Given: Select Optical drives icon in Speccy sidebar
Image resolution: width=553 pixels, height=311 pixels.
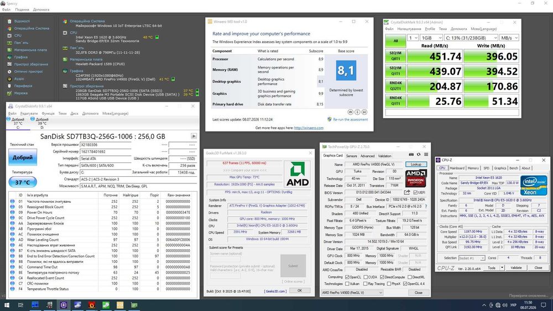Looking at the screenshot, I should point(9,71).
